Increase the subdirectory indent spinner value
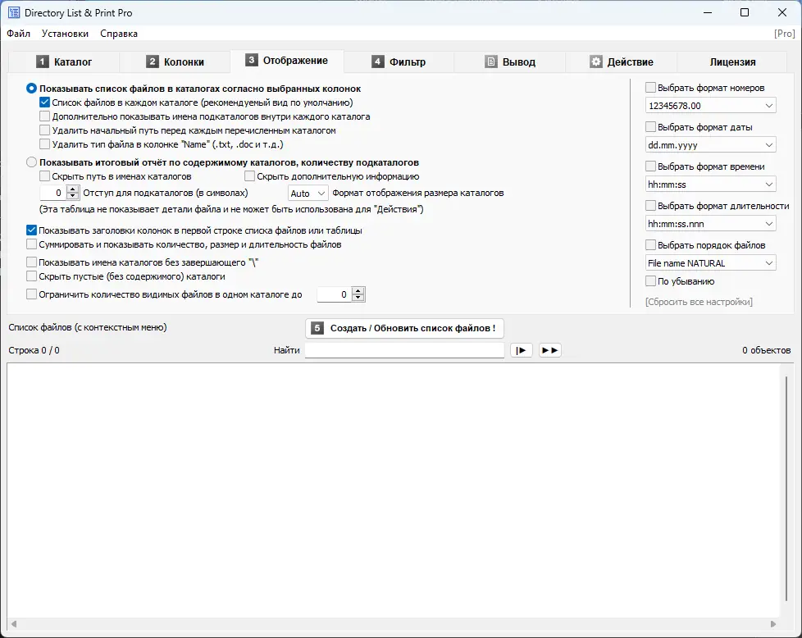This screenshot has height=638, width=802. (x=73, y=189)
